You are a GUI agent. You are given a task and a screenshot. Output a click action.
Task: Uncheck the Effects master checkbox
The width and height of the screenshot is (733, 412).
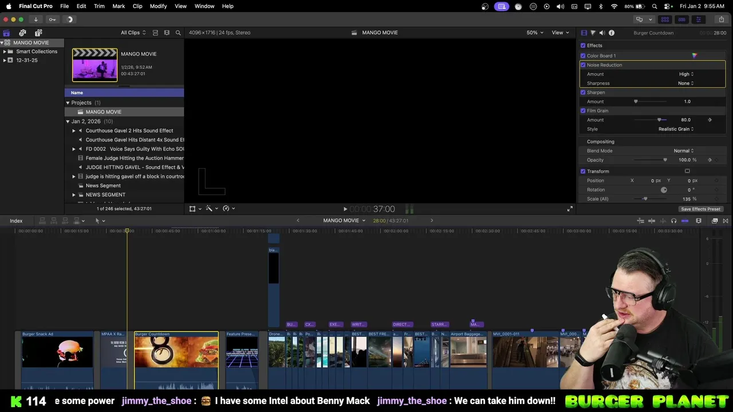coord(583,45)
